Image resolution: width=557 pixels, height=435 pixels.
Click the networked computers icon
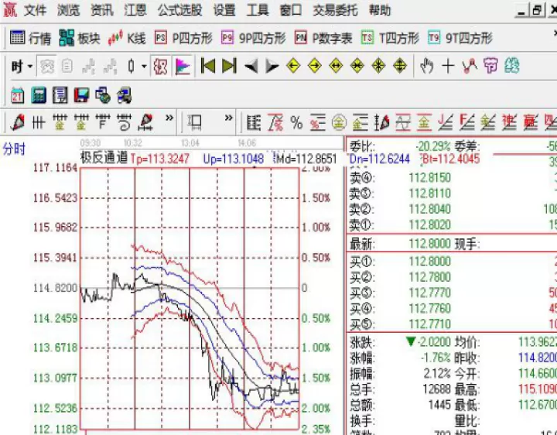(124, 95)
